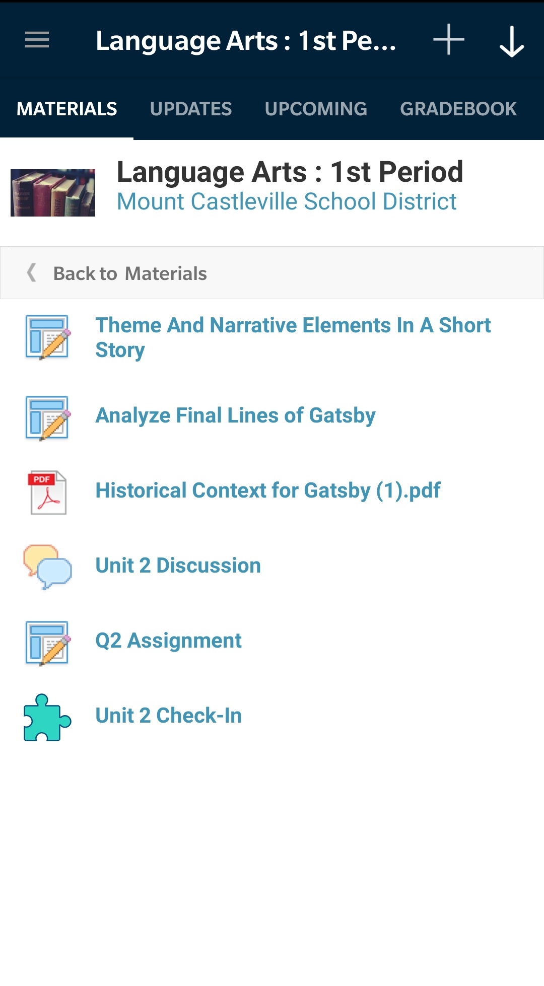Open the hamburger navigation menu
Viewport: 544px width, 986px height.
[37, 40]
